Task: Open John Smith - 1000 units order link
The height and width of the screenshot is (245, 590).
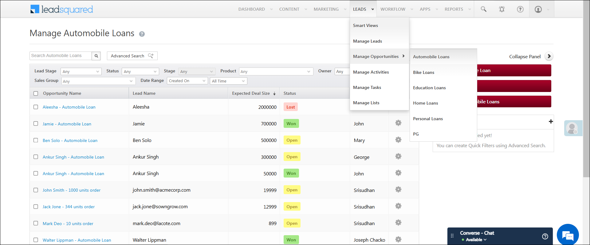Action: click(72, 190)
